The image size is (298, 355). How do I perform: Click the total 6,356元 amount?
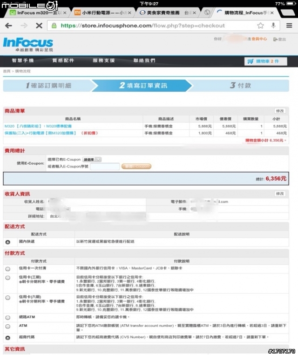tap(276, 179)
